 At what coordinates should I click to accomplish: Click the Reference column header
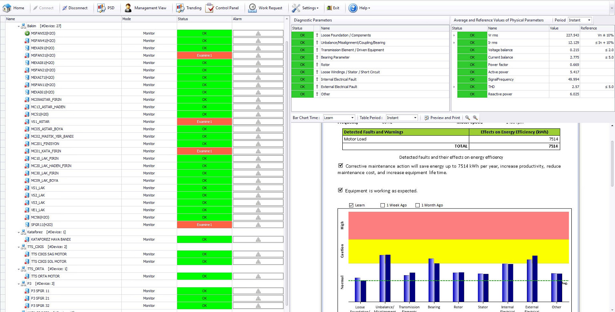597,28
